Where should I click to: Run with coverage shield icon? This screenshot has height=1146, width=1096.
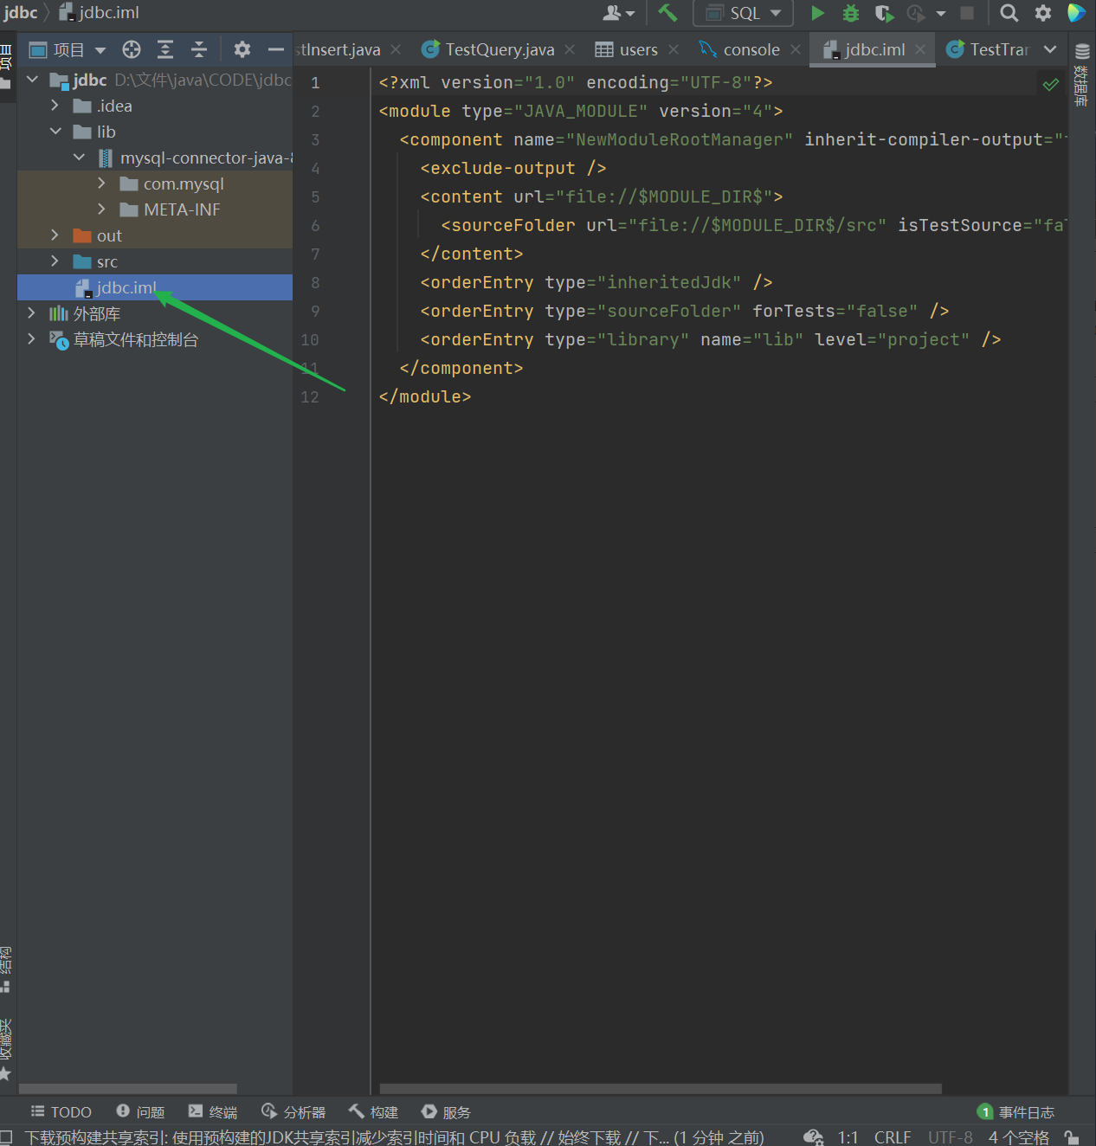pos(884,13)
